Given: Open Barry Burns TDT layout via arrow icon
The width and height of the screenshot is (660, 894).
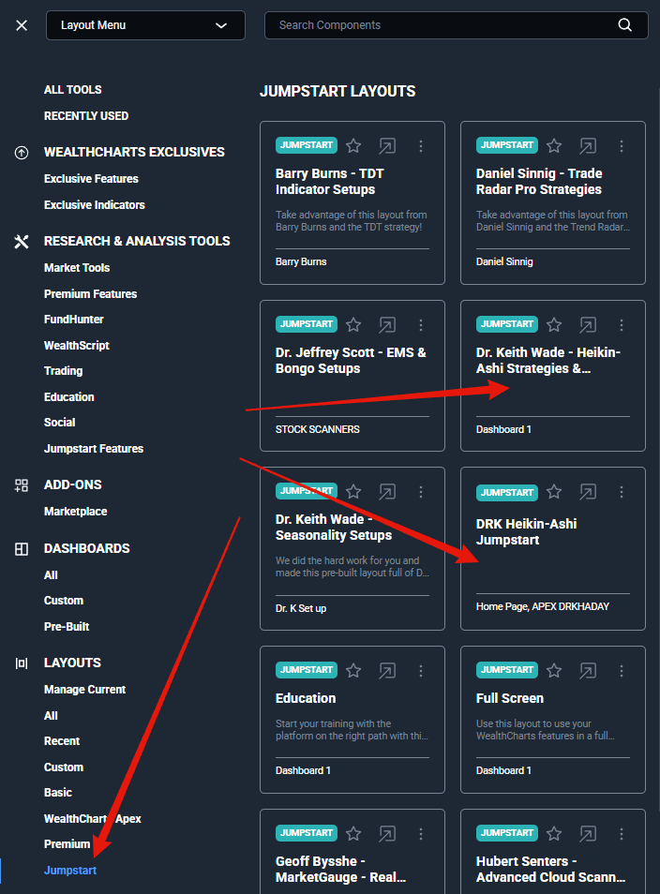Looking at the screenshot, I should (387, 146).
